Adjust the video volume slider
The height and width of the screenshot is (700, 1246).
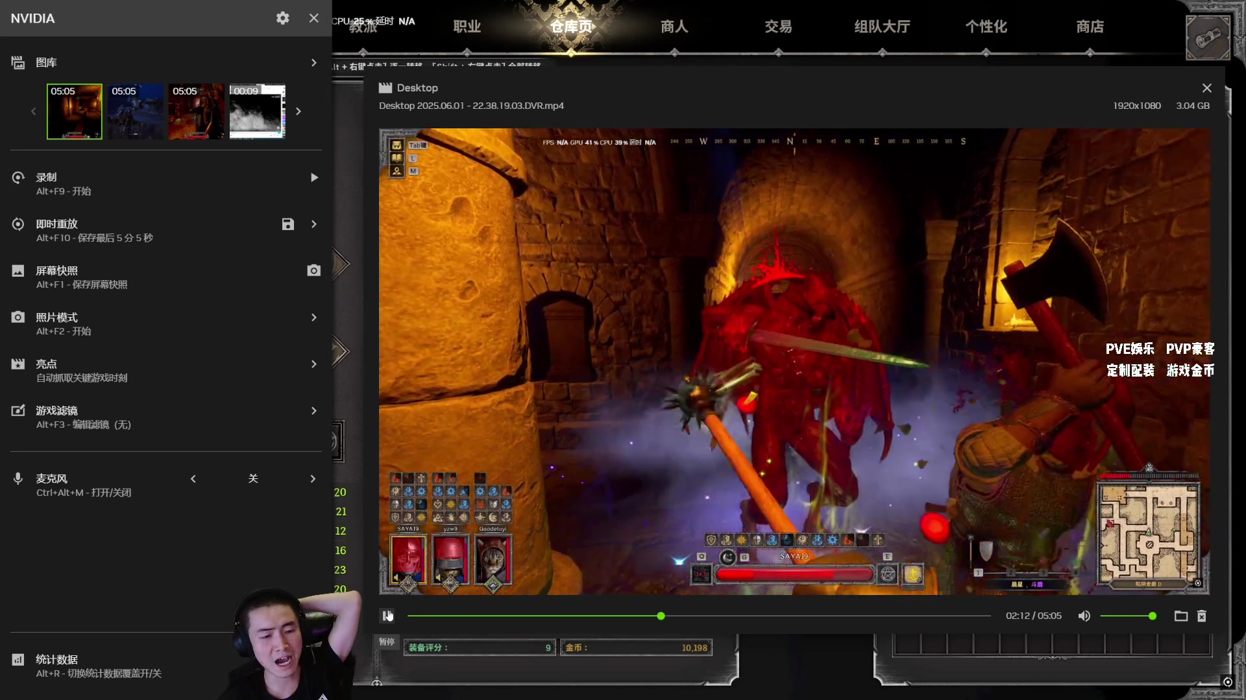click(x=1129, y=616)
